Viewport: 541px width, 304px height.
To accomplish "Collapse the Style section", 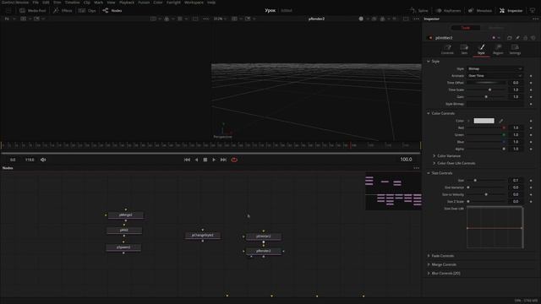I will coord(429,62).
